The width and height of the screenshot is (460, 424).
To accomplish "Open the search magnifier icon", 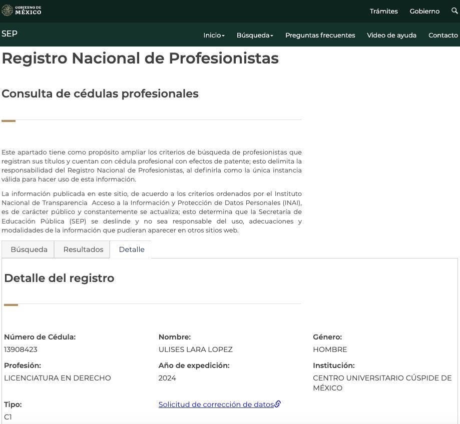I will pos(454,11).
